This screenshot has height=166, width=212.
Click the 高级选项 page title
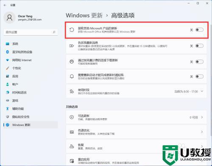(x=123, y=15)
